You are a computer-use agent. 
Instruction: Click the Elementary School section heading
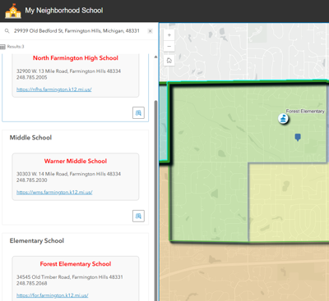point(37,240)
